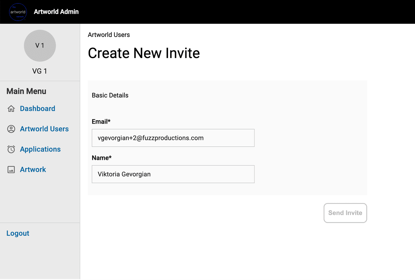The width and height of the screenshot is (415, 280).
Task: Click the Artwork picture icon
Action: [x=11, y=170]
